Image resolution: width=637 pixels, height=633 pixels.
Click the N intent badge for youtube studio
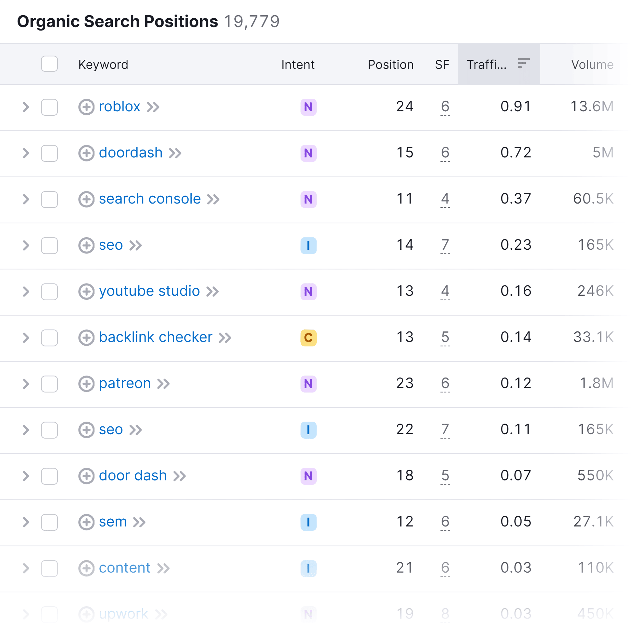pos(308,291)
